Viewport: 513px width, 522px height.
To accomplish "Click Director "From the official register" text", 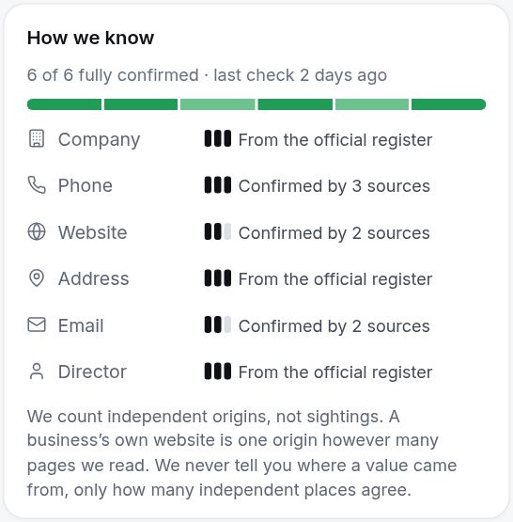I will [x=335, y=372].
